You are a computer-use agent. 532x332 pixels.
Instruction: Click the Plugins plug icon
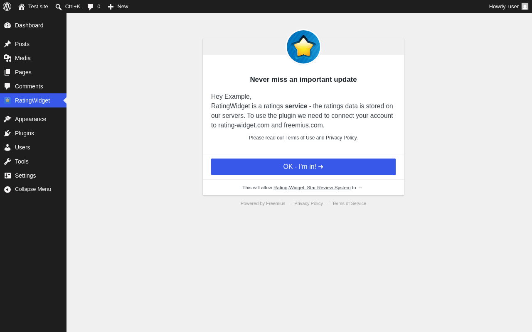point(7,133)
